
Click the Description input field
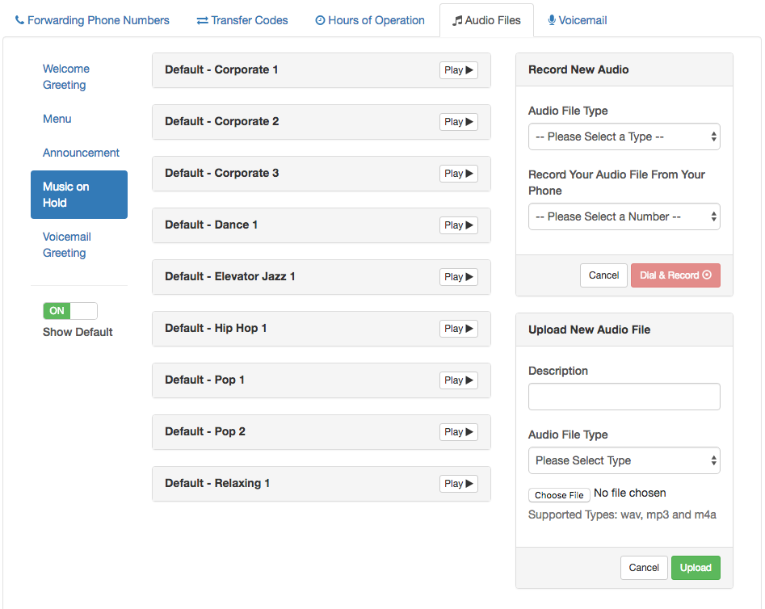[624, 397]
